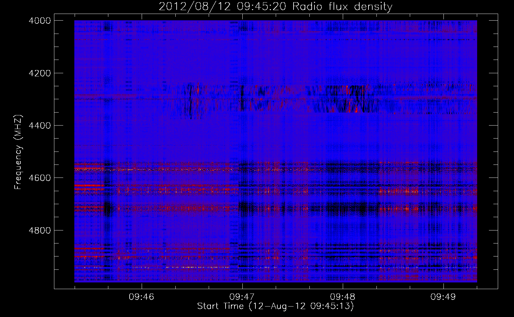
Task: Click the 'Start Time (12-Aug-12 09:45:13)' label
Action: point(275,307)
